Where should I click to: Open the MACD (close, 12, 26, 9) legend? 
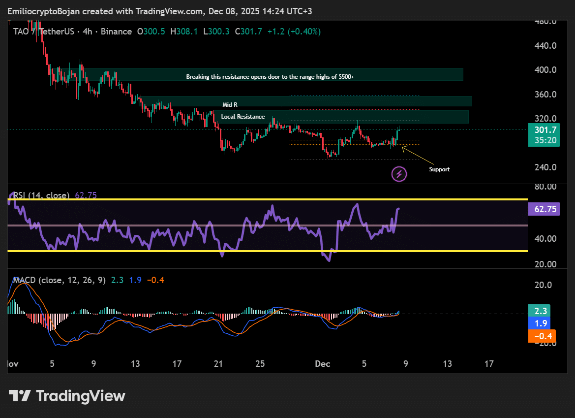coord(59,280)
